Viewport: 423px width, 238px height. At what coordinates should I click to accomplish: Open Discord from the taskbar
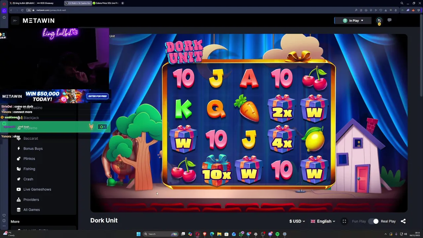(270, 234)
